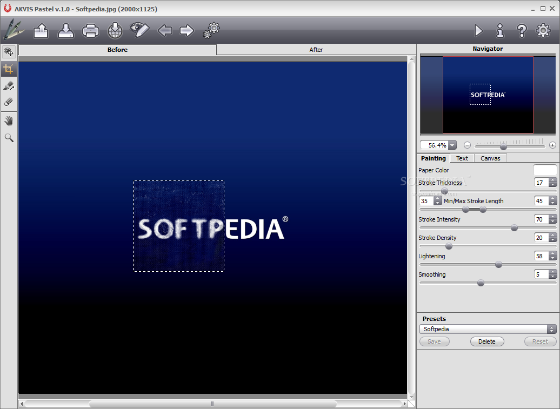Screen dimensions: 560x409
Task: Run processing with the play triangle icon
Action: [x=478, y=31]
